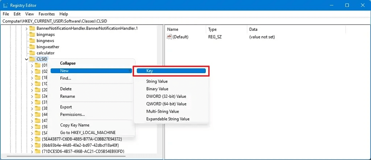Select folder icon of key starting {2e
Screen dimensions: 371x160
[37, 96]
